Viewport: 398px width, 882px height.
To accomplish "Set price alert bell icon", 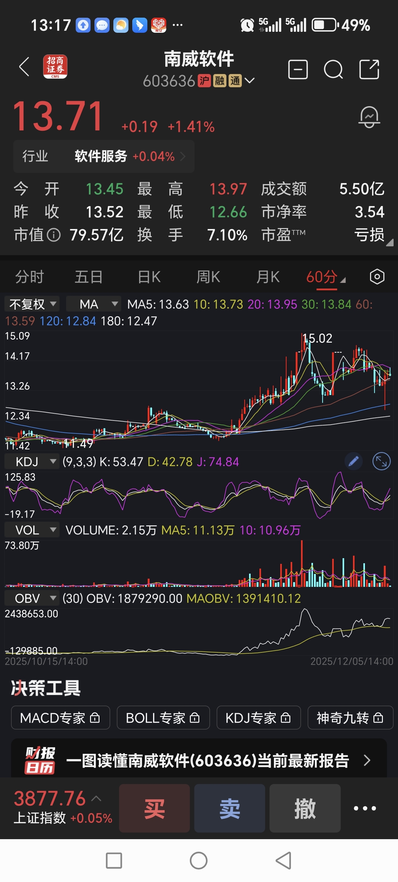I will pos(369,117).
